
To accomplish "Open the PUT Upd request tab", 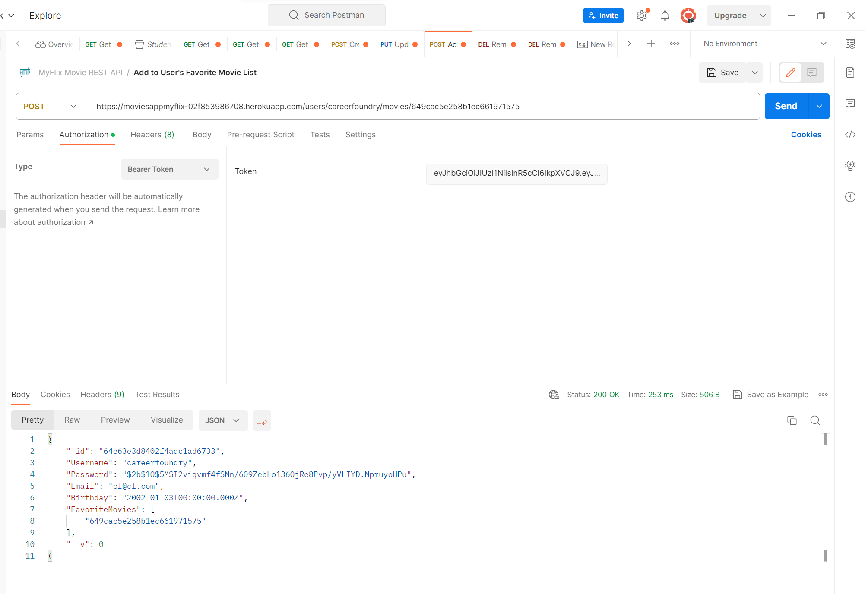I will 399,44.
